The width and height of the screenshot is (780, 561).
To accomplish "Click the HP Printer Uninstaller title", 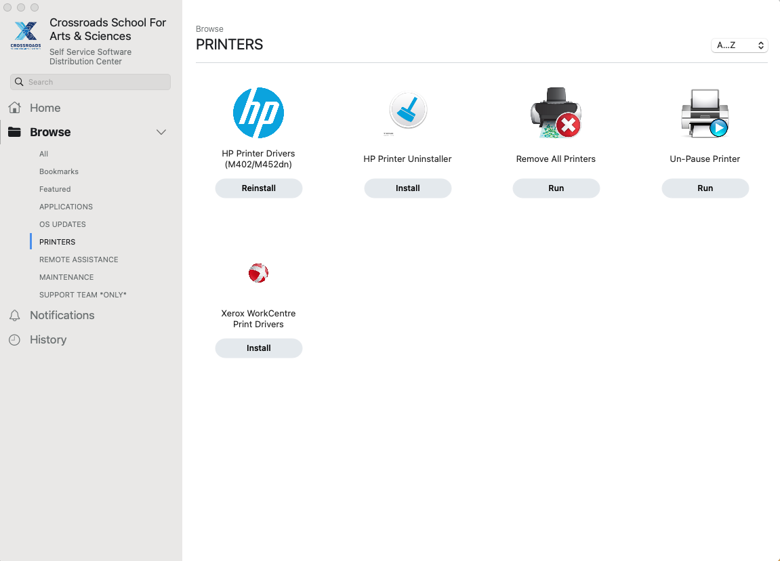I will (x=407, y=159).
